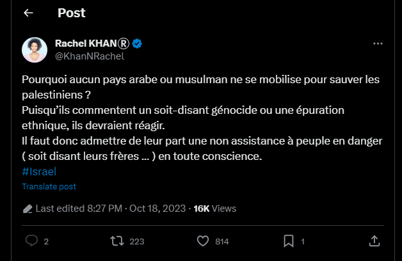This screenshot has width=402, height=261.
Task: View the 16K Views analytics
Action: pos(214,209)
